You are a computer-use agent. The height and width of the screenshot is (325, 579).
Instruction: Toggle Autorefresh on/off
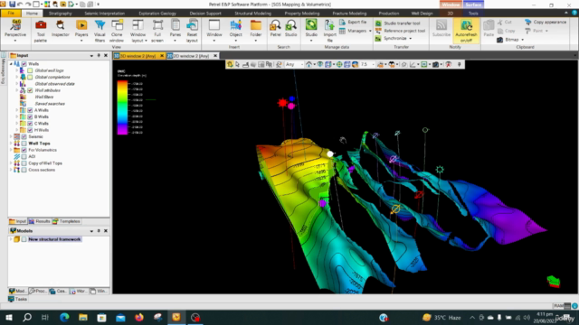click(x=466, y=31)
